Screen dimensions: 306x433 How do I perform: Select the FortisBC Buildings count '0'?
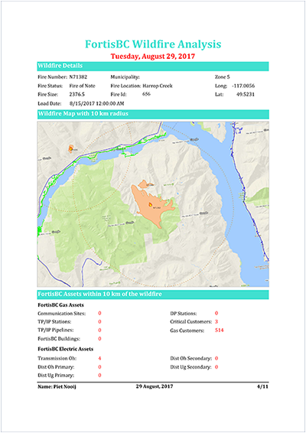click(x=99, y=339)
